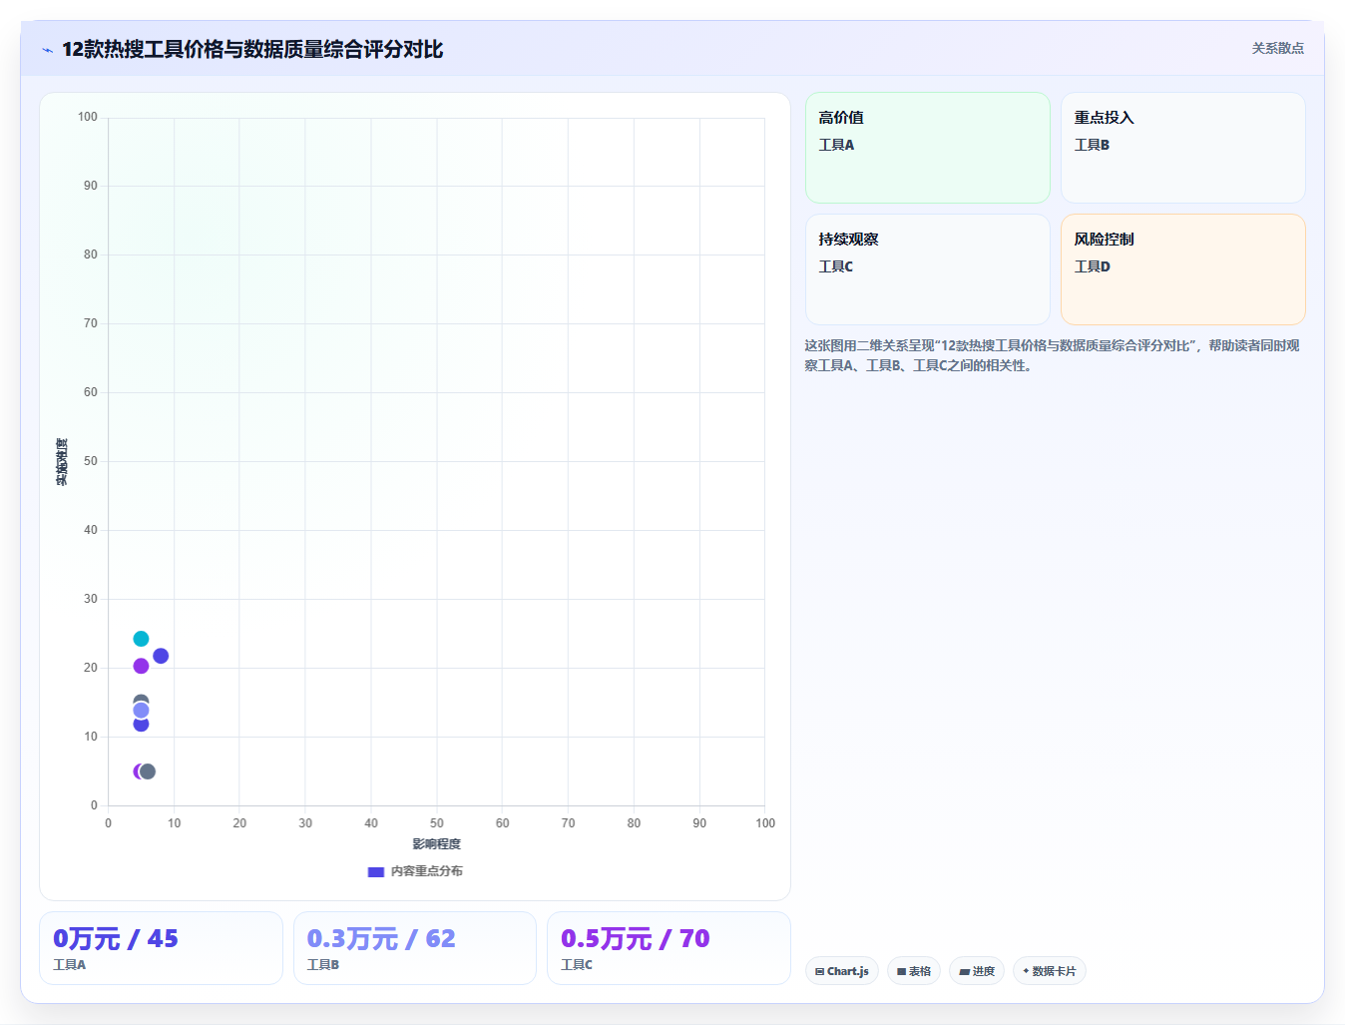Image resolution: width=1345 pixels, height=1025 pixels.
Task: Click the cyan scatter point
Action: click(141, 639)
